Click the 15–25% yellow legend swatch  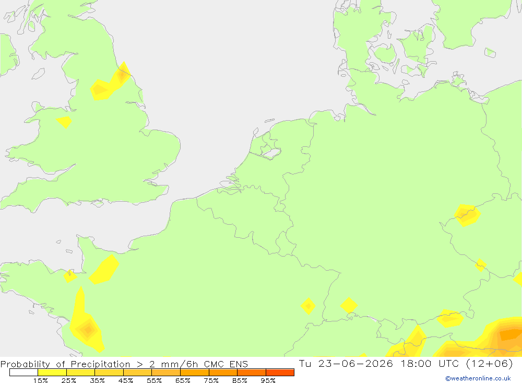pos(52,373)
